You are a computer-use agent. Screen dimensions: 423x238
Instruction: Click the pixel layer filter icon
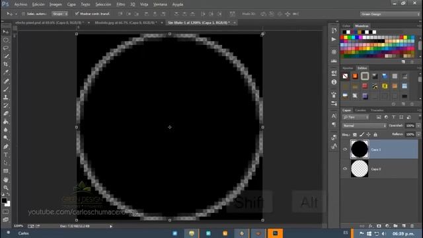[x=379, y=117]
